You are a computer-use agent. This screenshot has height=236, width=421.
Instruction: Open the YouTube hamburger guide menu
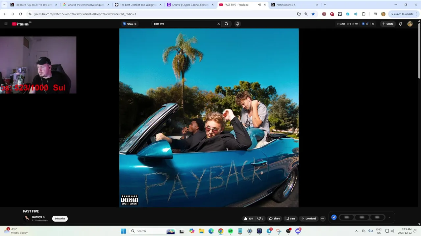[6, 24]
